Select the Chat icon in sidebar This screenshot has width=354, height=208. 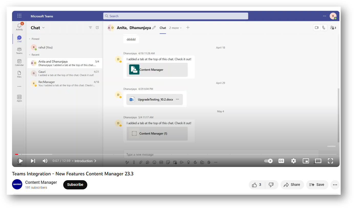(19, 39)
